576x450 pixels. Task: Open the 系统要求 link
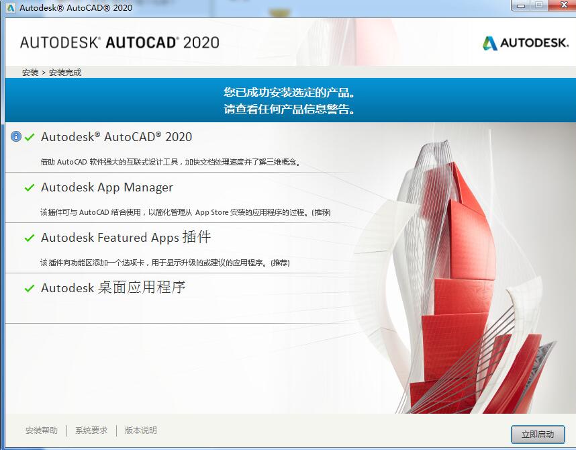coord(91,430)
